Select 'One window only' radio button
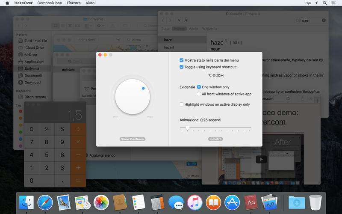This screenshot has height=214, width=342. coord(199,87)
